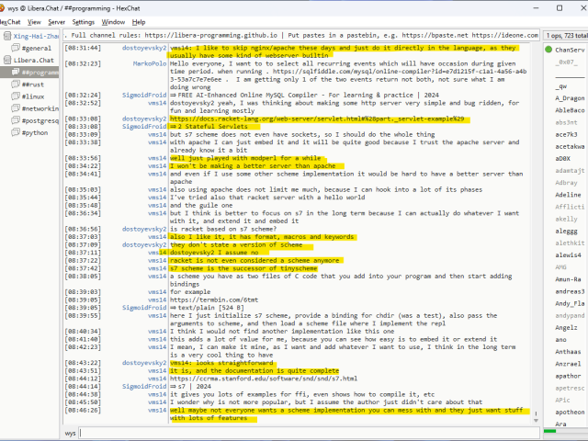Viewport: 588px width, 441px height.
Task: Click the #postgresql channel icon
Action: [16, 119]
